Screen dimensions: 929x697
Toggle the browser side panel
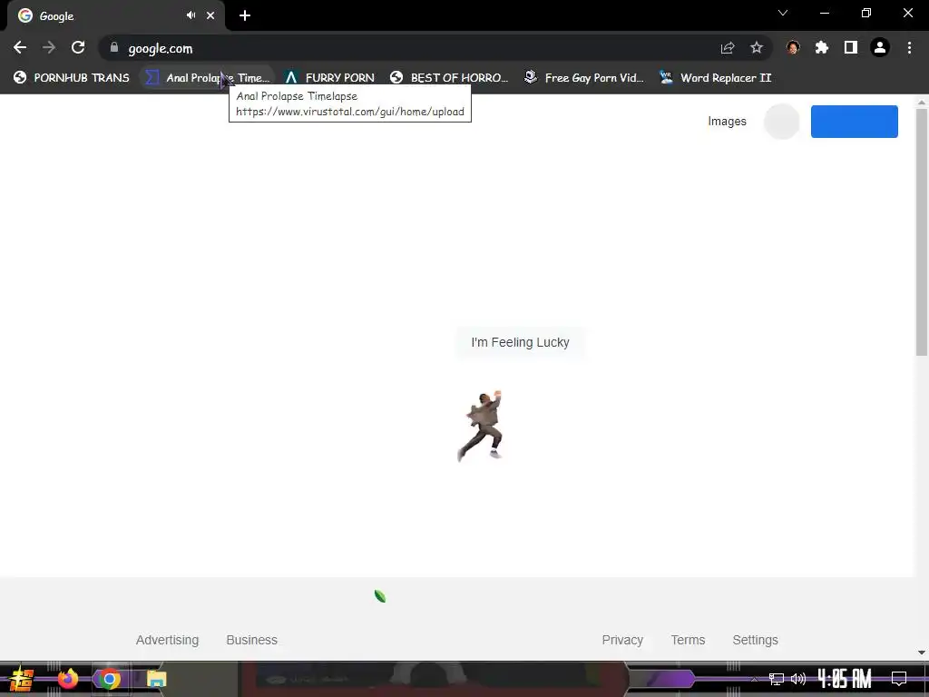point(851,47)
